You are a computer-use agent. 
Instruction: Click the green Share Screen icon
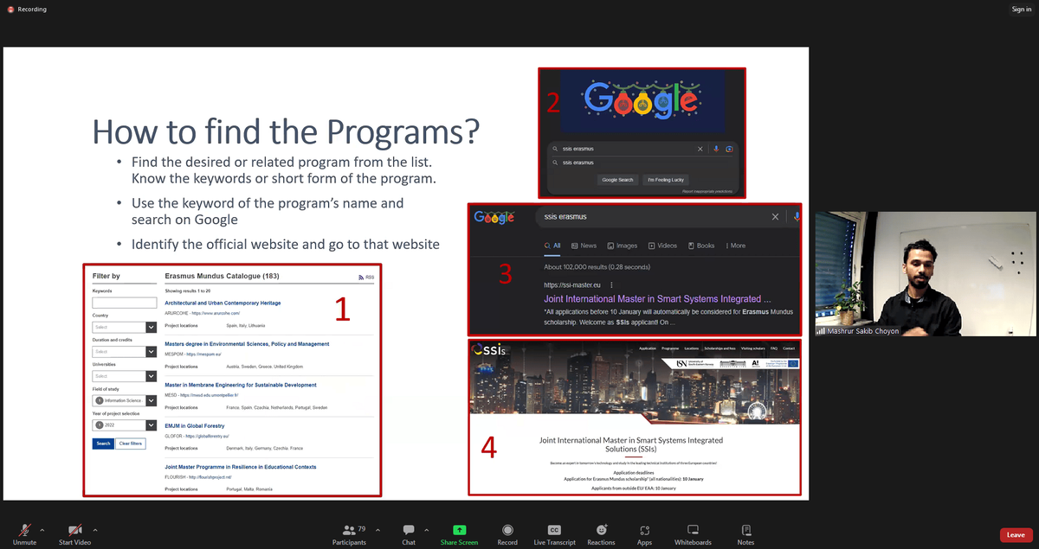pyautogui.click(x=459, y=530)
